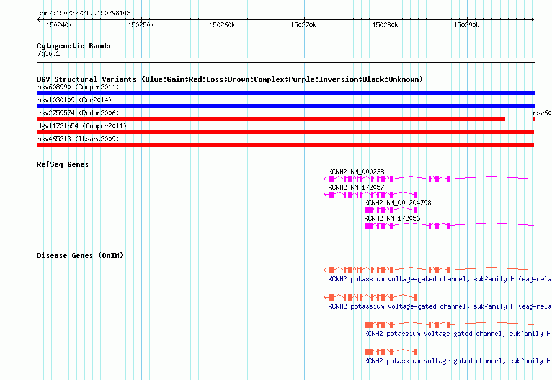Image resolution: width=552 pixels, height=380 pixels.
Task: Click the KCNH2 NM_001204798 magenta gene glyph
Action: (391, 210)
